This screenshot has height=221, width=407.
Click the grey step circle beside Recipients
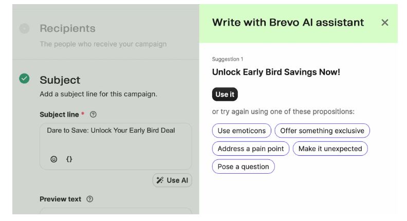pos(24,28)
